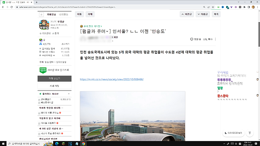This screenshot has height=146, width=260.
Task: Toggle the Chrome side panel
Action: 249,6
